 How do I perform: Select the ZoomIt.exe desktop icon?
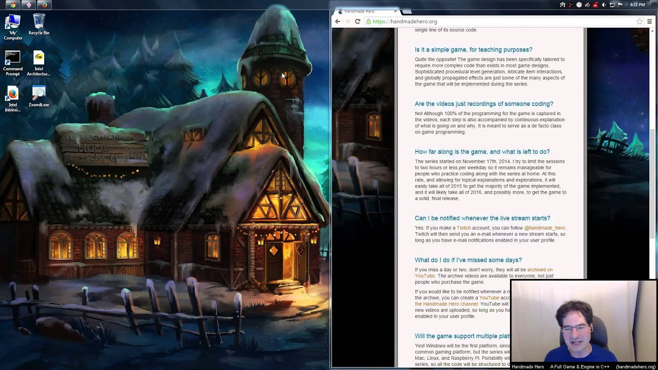39,97
